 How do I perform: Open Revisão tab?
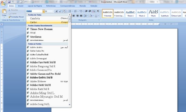pyautogui.click(x=83, y=6)
